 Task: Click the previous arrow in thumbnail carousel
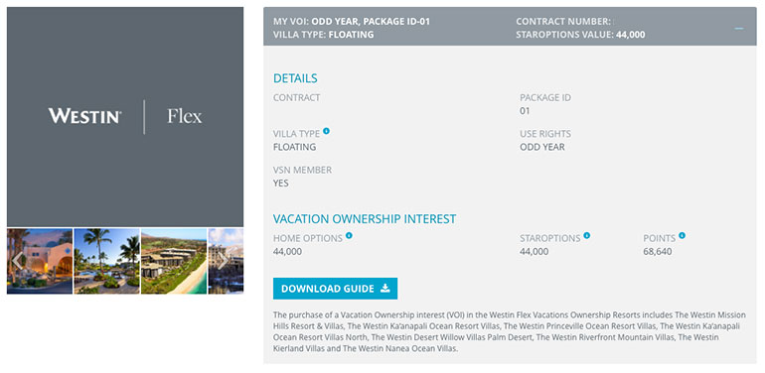pyautogui.click(x=18, y=261)
